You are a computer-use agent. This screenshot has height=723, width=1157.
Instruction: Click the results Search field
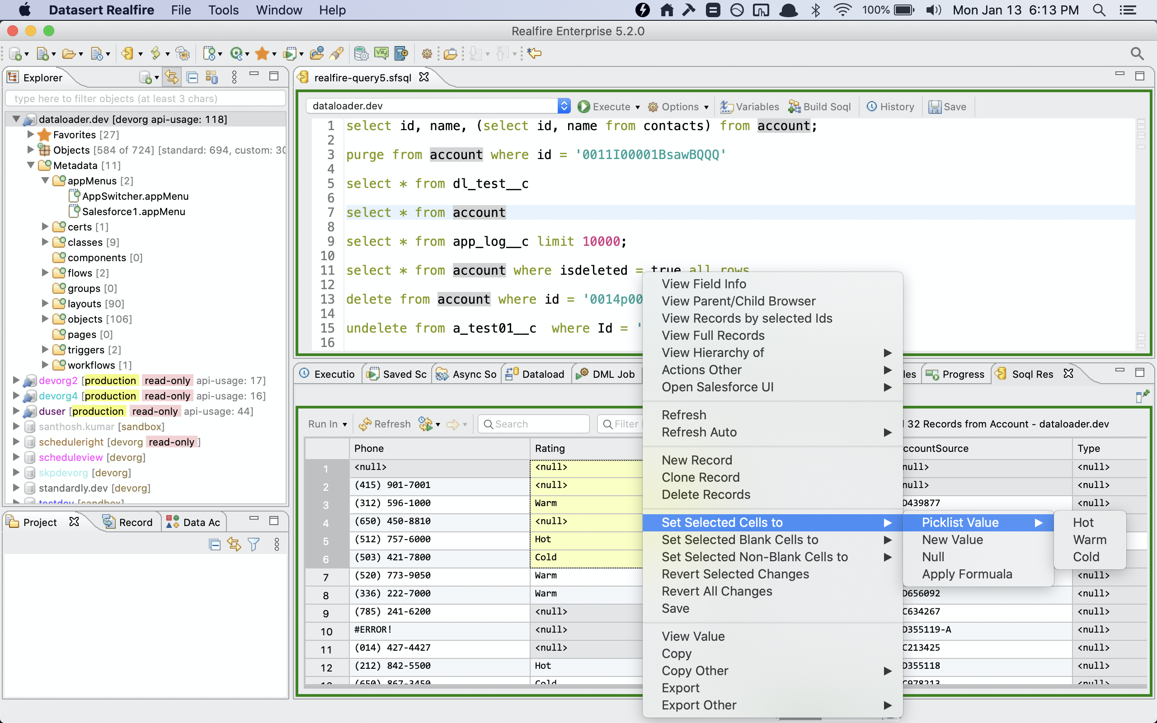(x=534, y=424)
